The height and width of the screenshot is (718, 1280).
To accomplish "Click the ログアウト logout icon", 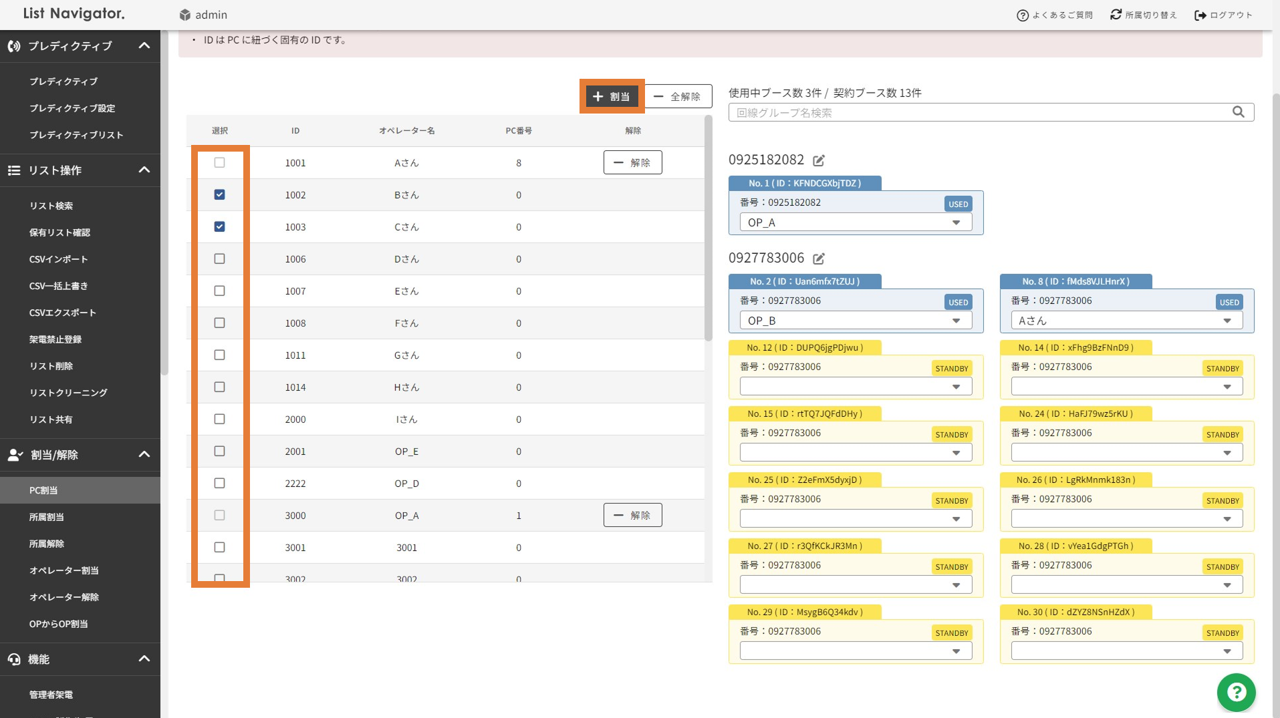I will point(1200,15).
